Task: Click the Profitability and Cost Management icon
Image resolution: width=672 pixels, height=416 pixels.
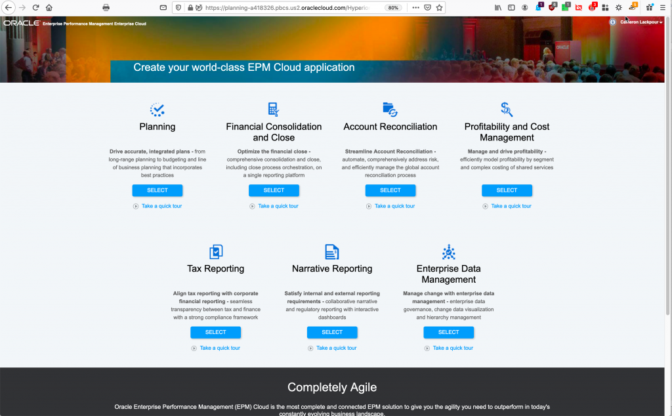Action: pyautogui.click(x=507, y=110)
